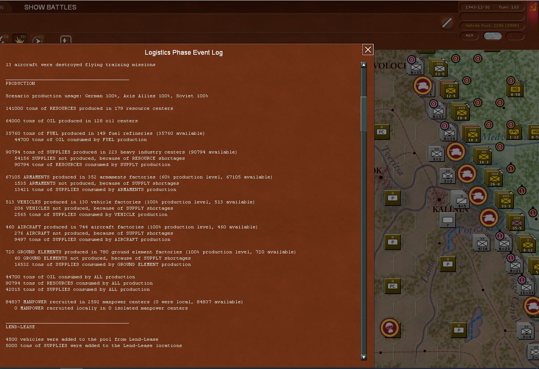The image size is (539, 369).
Task: Click the F12 execute phase arrow icon
Action: click(38, 39)
